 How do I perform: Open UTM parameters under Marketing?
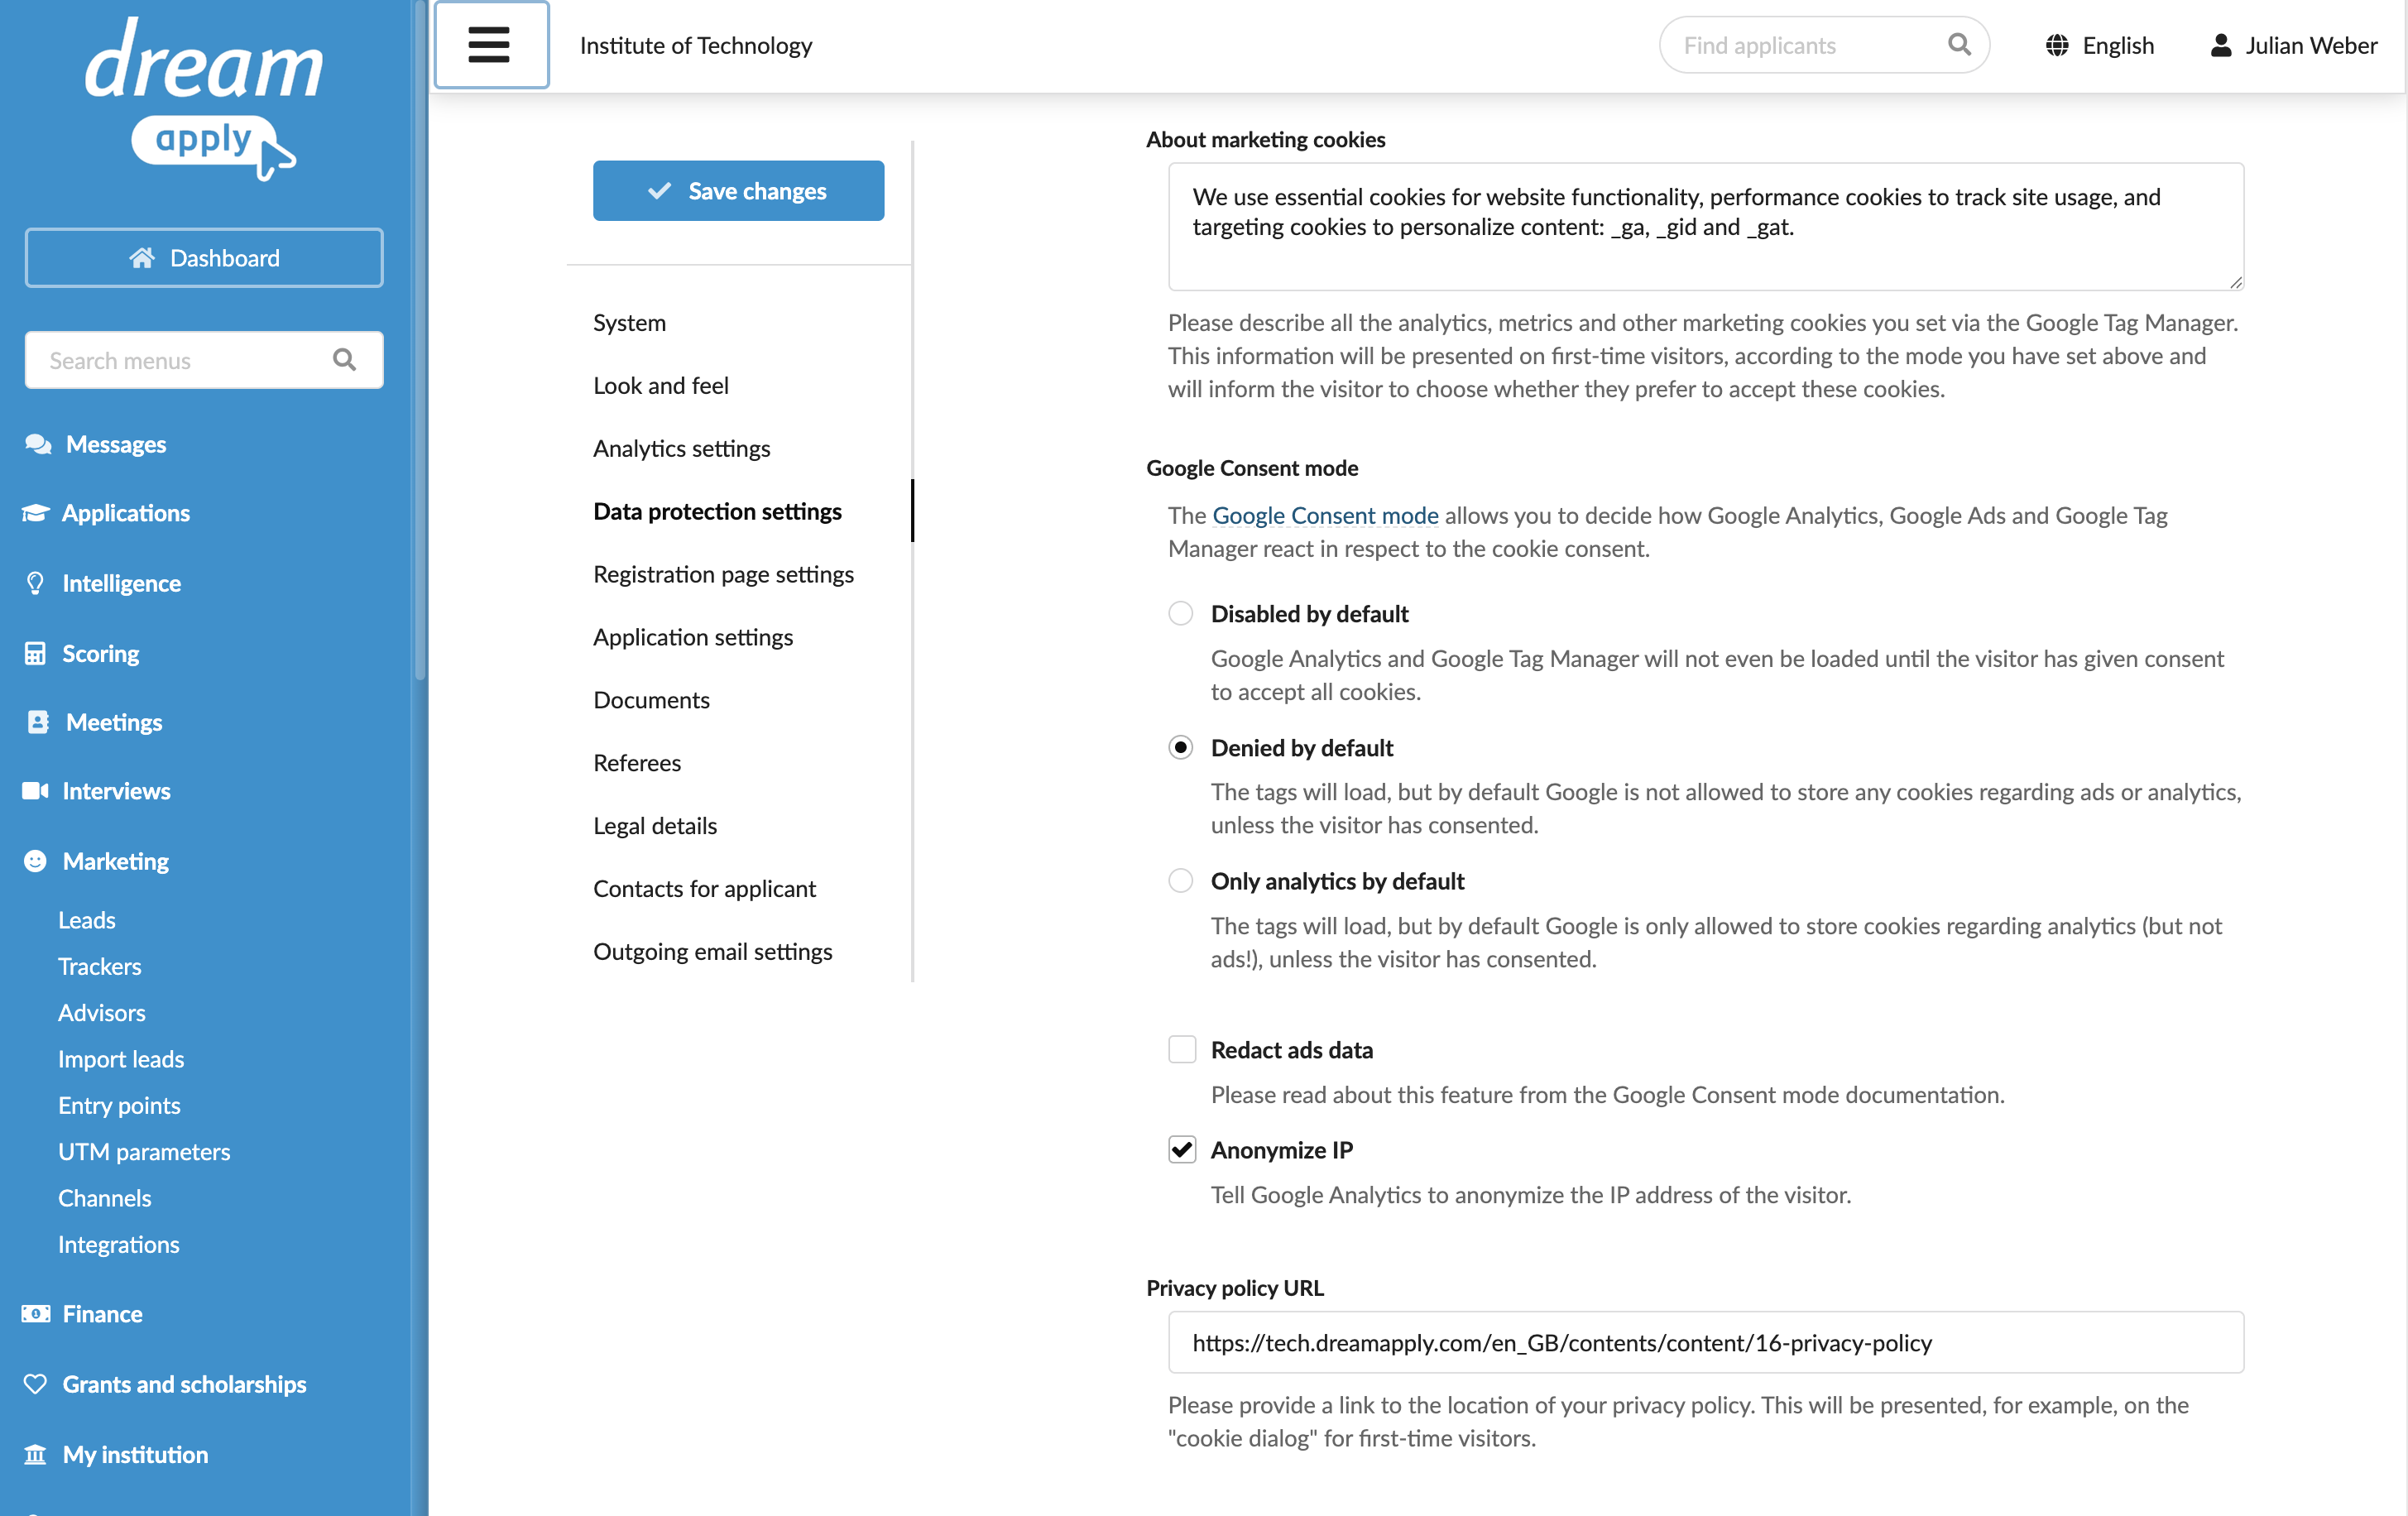coord(144,1151)
